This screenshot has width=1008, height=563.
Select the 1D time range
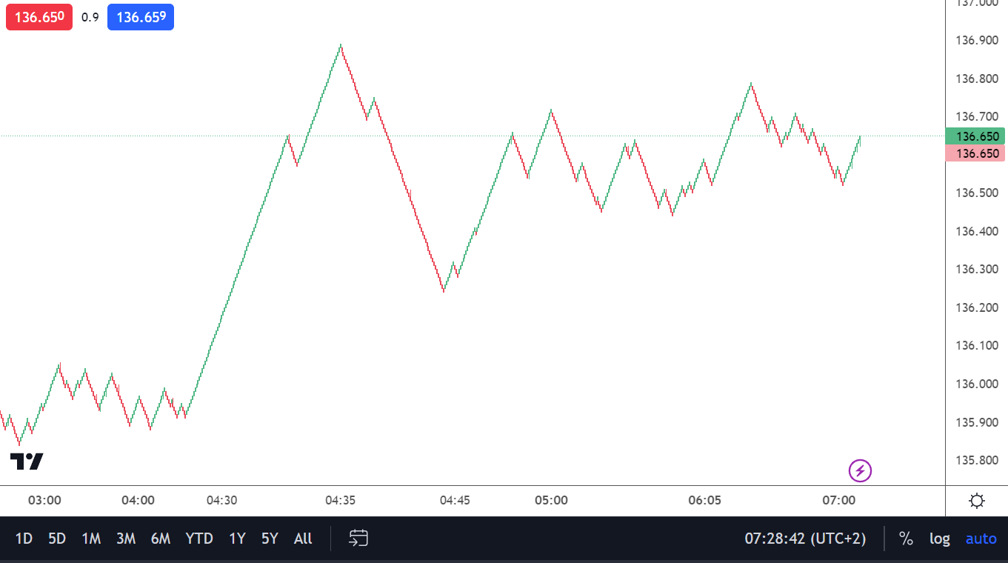24,539
